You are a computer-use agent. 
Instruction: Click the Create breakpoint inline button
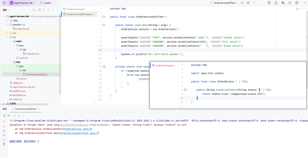(99, 125)
